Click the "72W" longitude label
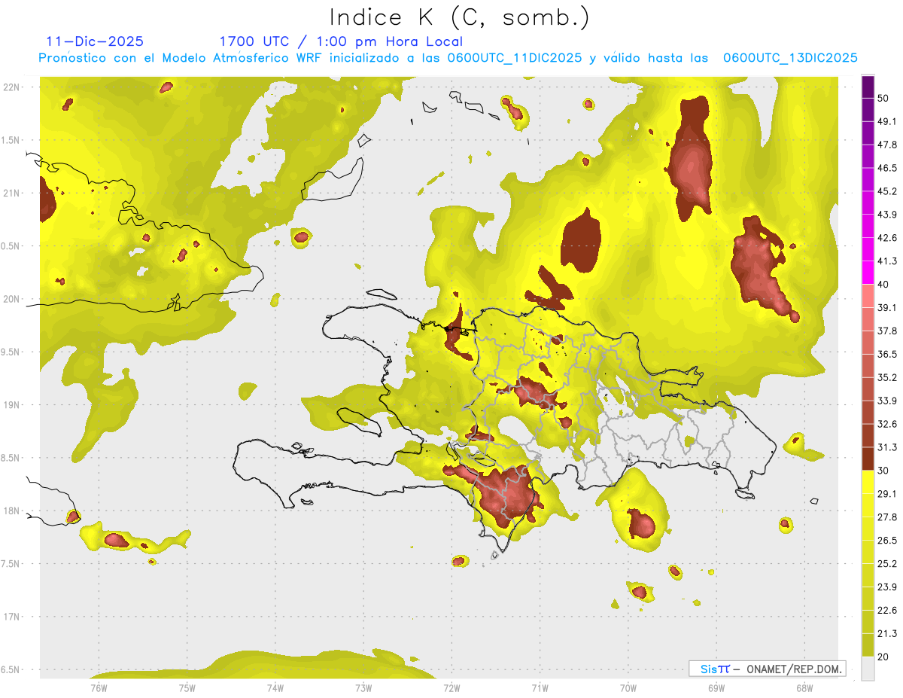 [x=451, y=687]
